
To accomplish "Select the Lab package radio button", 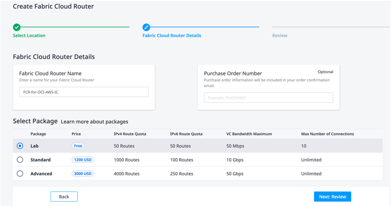I will pyautogui.click(x=20, y=146).
